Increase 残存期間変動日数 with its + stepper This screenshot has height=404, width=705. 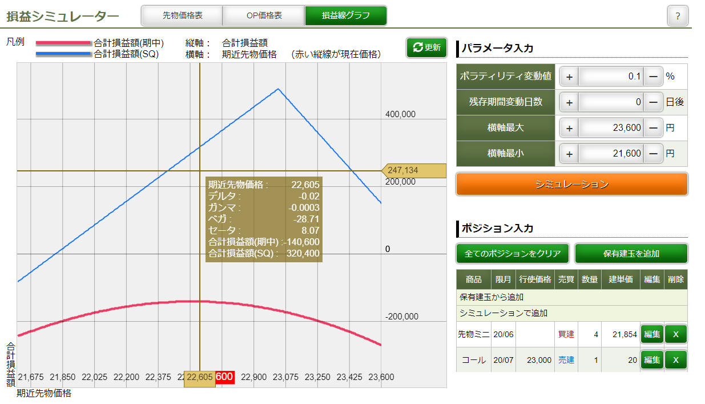(569, 102)
